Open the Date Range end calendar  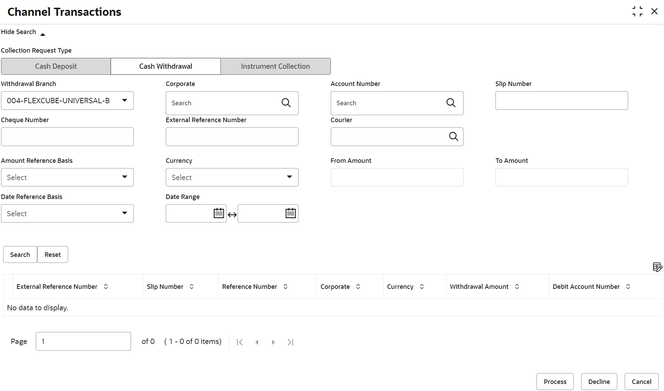291,213
